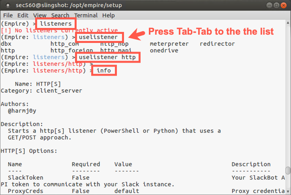The image size is (291, 195).
Task: Click the 'GET/POST approach.' line
Action: pyautogui.click(x=39, y=137)
